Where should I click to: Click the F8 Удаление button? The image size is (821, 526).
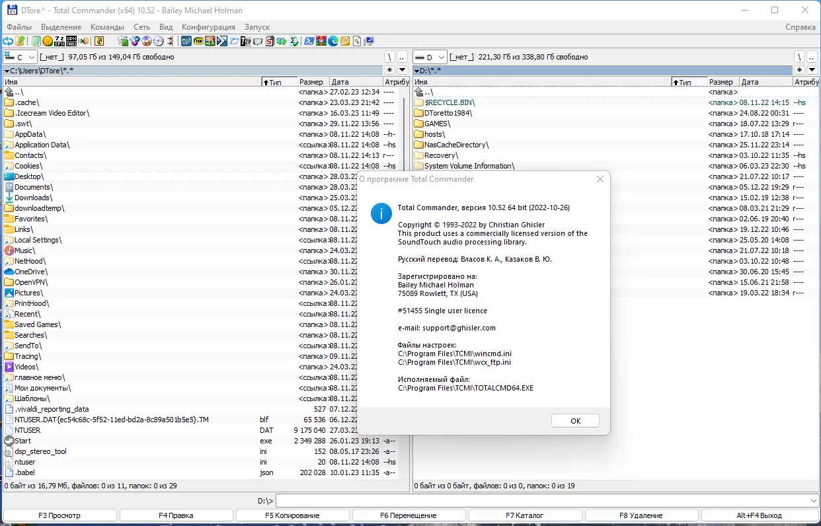pyautogui.click(x=641, y=515)
